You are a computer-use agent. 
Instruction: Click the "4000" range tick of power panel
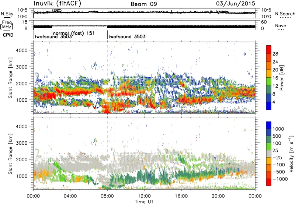(x=21, y=50)
